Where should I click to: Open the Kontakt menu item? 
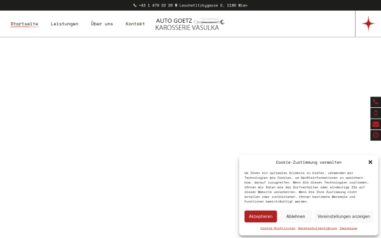(x=135, y=24)
